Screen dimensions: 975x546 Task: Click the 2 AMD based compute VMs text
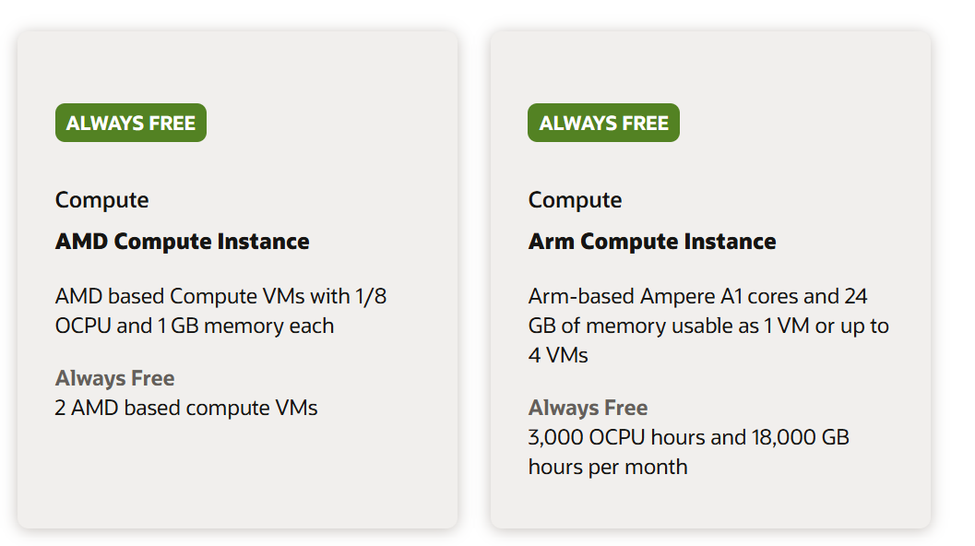[x=186, y=408]
